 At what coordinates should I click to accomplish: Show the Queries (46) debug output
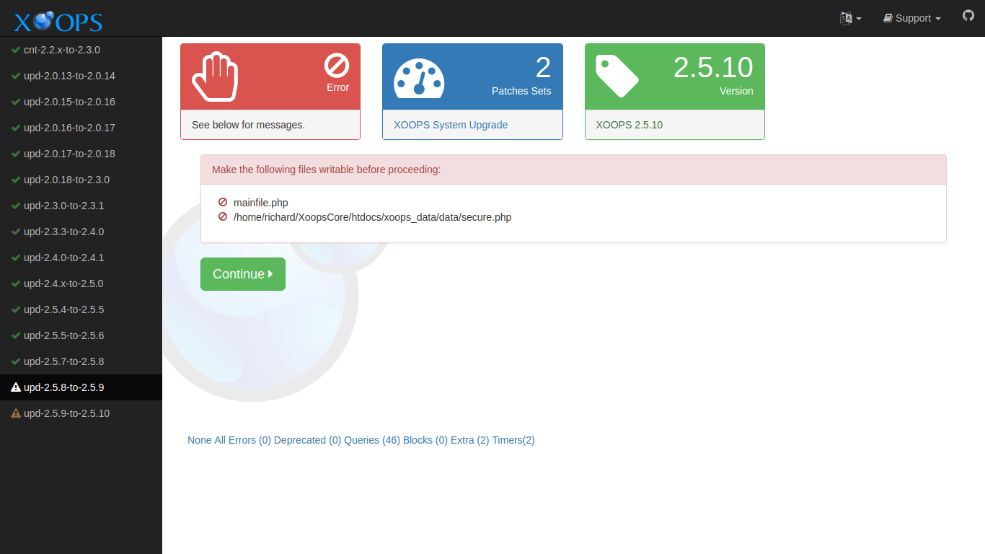coord(373,440)
